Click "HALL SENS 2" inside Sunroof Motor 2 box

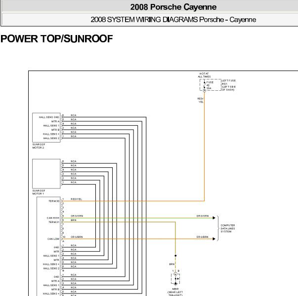[51, 138]
